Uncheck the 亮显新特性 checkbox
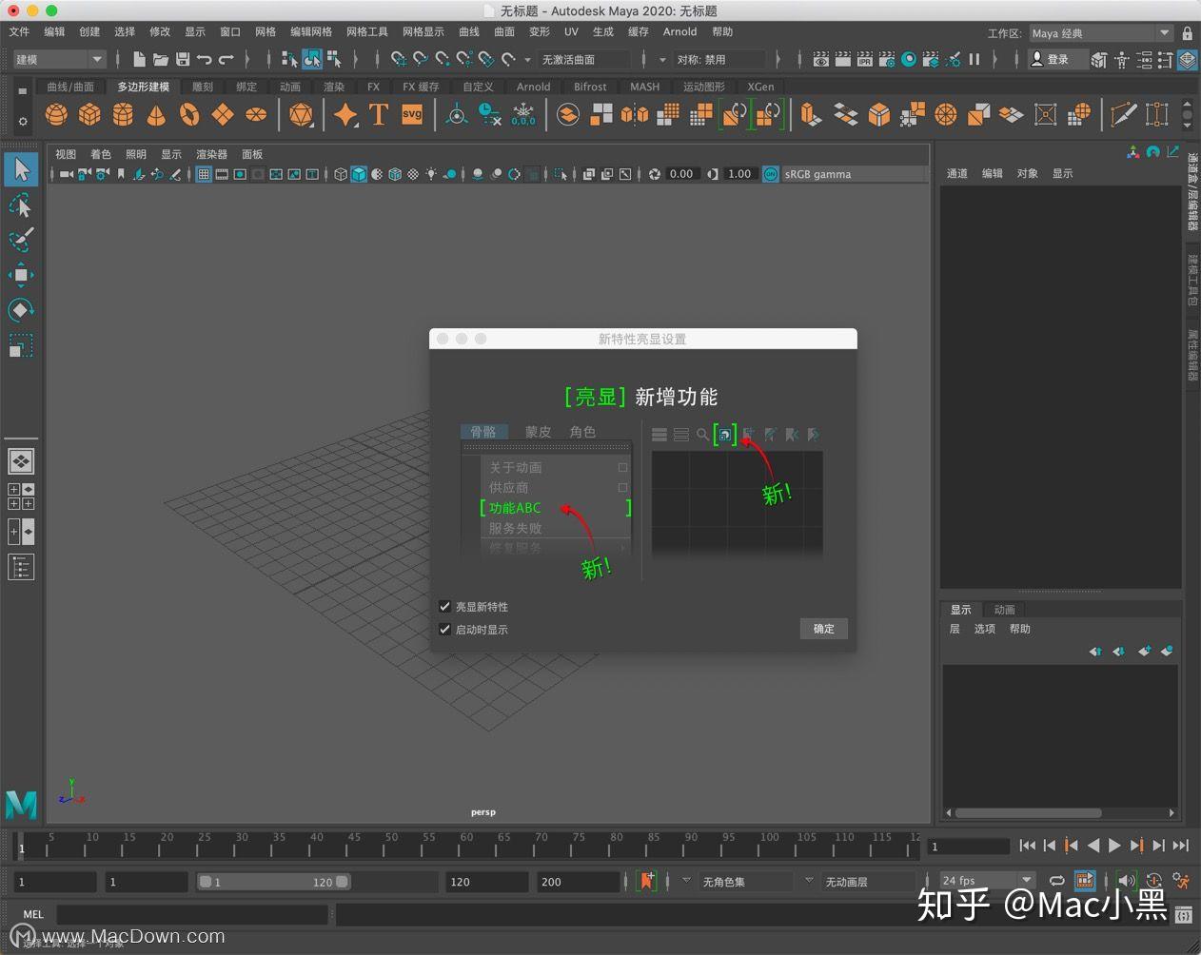Image resolution: width=1201 pixels, height=955 pixels. coord(444,607)
